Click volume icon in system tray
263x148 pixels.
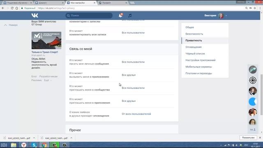coord(237,145)
